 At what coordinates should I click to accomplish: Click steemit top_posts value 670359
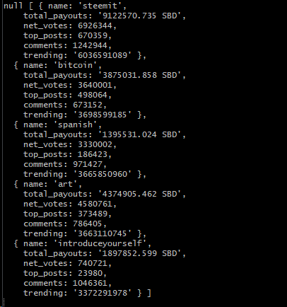(93, 35)
